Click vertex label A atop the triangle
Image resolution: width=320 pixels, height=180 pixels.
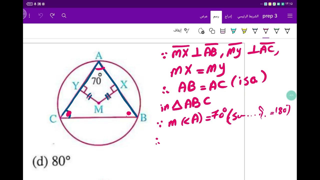[x=99, y=56]
